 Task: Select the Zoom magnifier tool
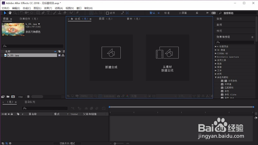point(15,13)
